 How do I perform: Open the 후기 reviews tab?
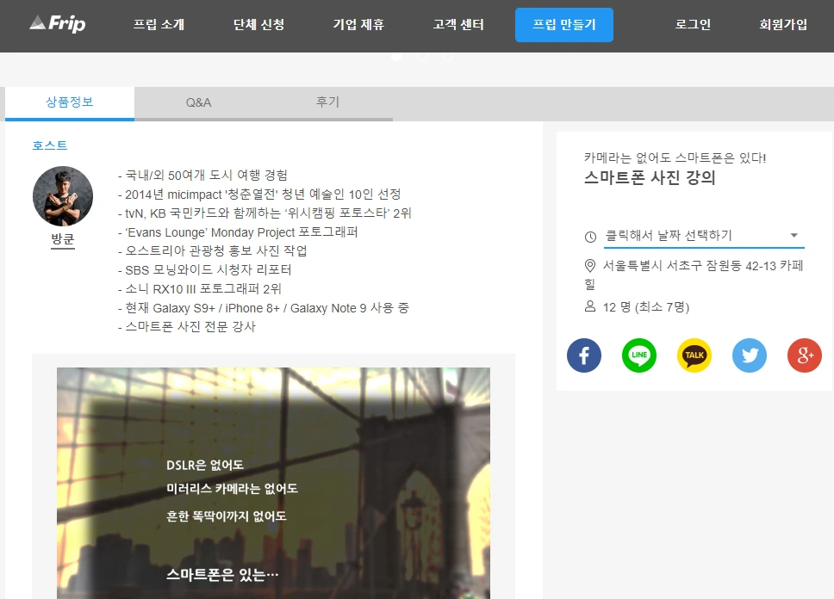[x=328, y=102]
